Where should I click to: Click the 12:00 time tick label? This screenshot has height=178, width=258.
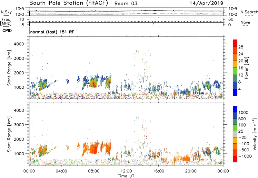(x=126, y=171)
